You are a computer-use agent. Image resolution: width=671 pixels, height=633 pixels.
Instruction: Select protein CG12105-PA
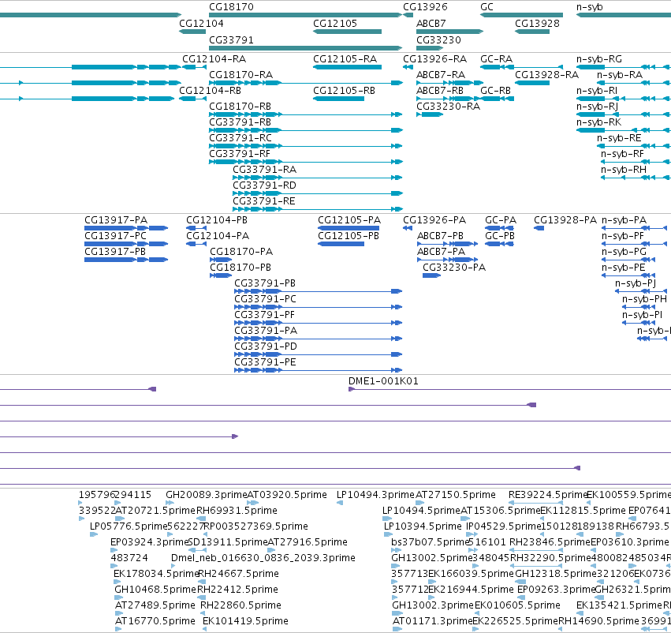tap(349, 228)
